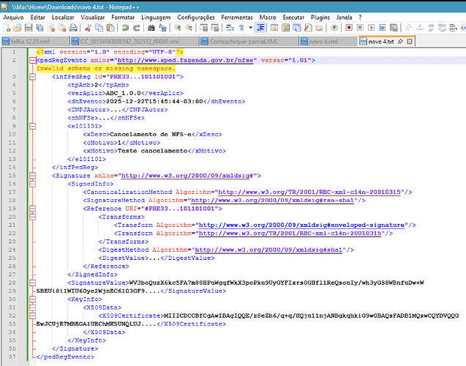The width and height of the screenshot is (466, 366).
Task: Toggle the indent guide toolbar button
Action: pyautogui.click(x=260, y=27)
